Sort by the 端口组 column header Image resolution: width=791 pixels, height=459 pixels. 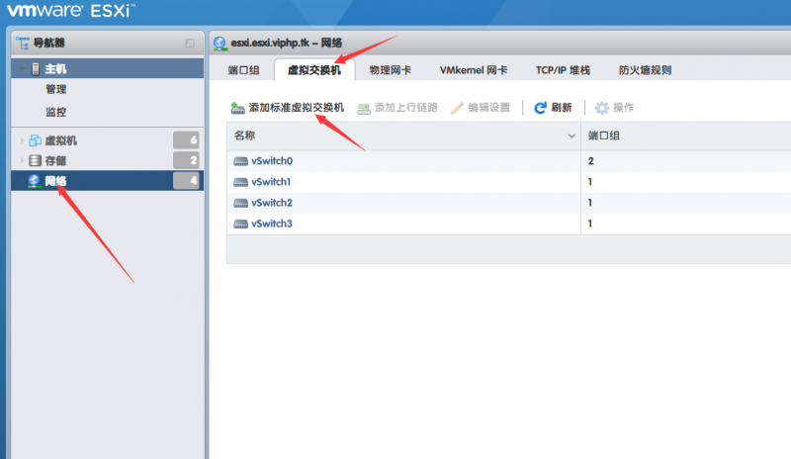686,136
